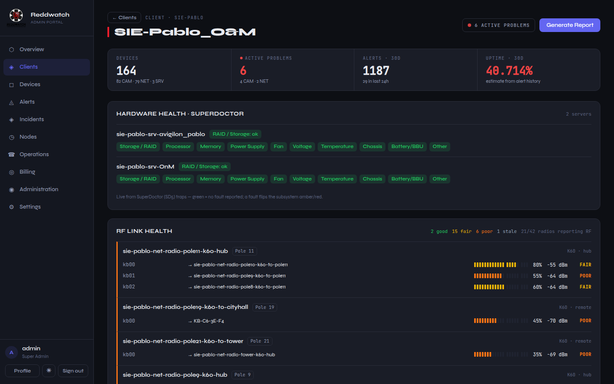Click the Alerts triangle icon in sidebar
Image resolution: width=614 pixels, height=384 pixels.
(x=12, y=102)
